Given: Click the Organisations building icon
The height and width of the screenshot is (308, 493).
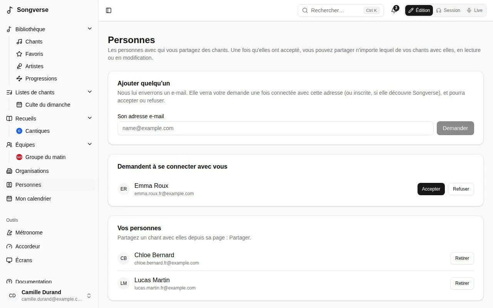Looking at the screenshot, I should tap(9, 171).
